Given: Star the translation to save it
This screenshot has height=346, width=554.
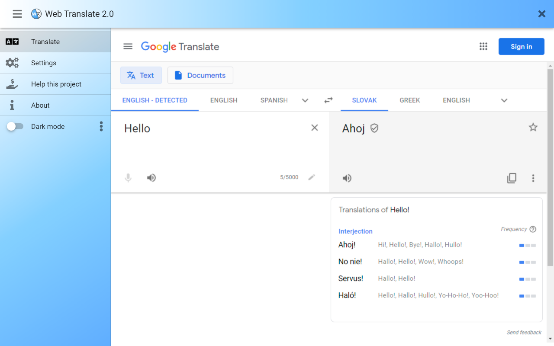Looking at the screenshot, I should point(533,127).
